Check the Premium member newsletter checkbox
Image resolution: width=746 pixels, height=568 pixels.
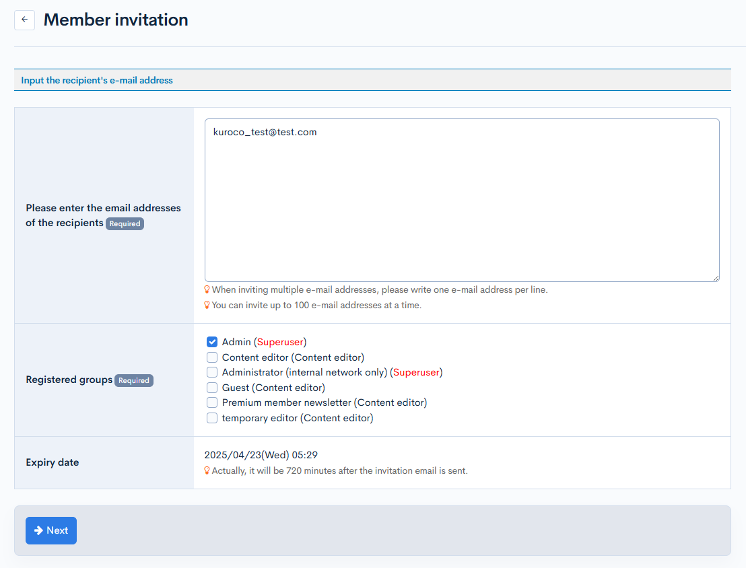tap(212, 402)
